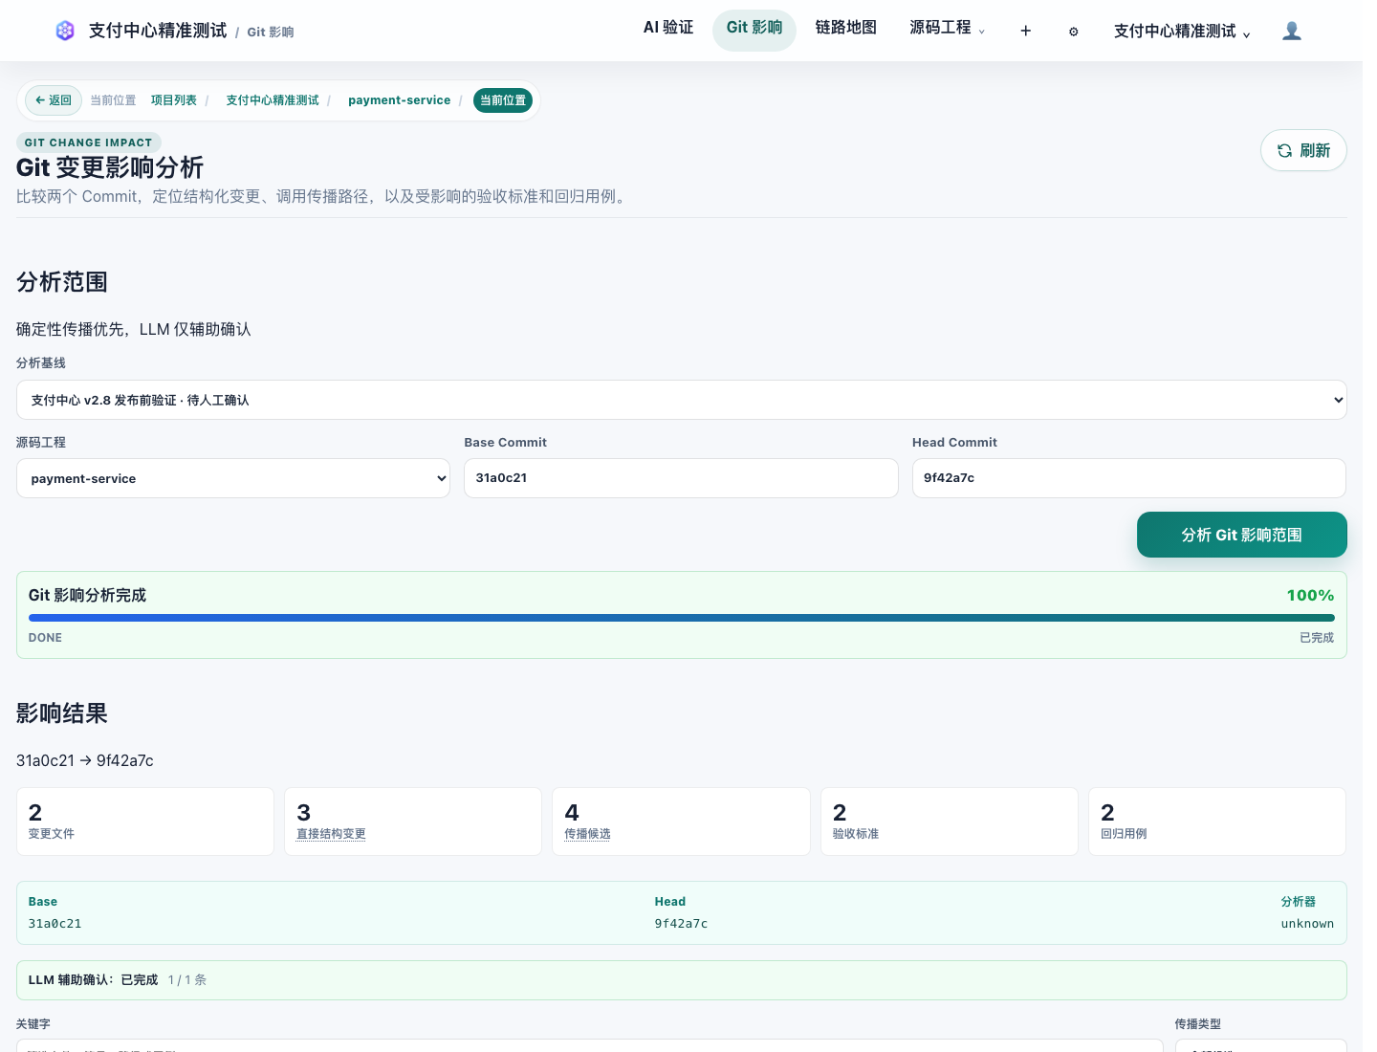This screenshot has height=1052, width=1377.
Task: Focus the Head Commit input field
Action: pos(1129,478)
